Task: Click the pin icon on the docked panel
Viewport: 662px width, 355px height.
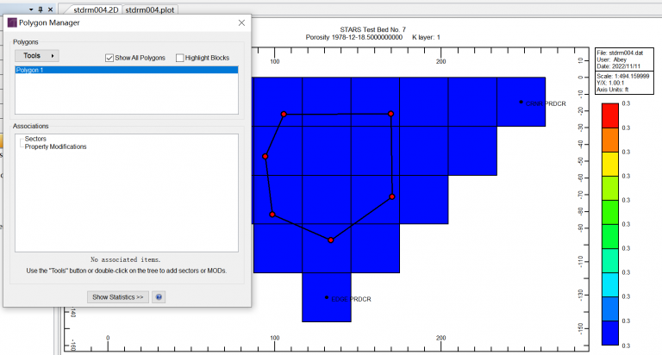Action: tap(41, 9)
